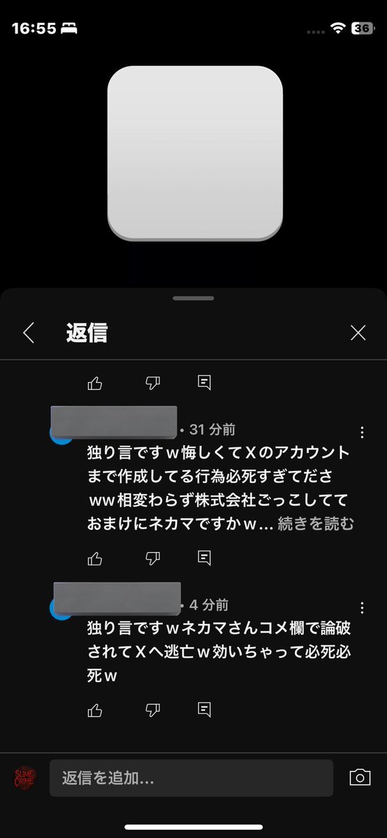Open options menu for the 4 分前 comment
Screen dimensions: 387x838
click(x=363, y=607)
